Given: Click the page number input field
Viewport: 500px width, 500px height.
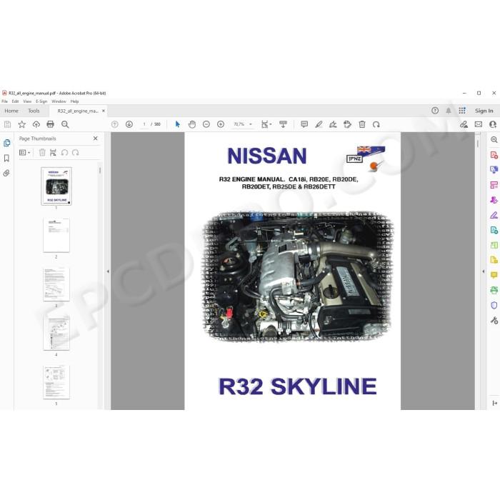Looking at the screenshot, I should click(x=144, y=124).
